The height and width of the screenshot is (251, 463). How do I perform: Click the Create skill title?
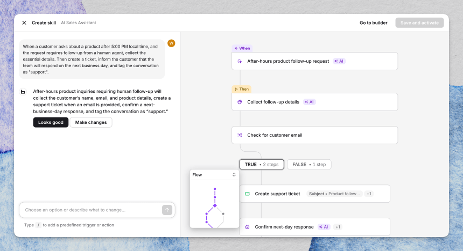pos(44,23)
